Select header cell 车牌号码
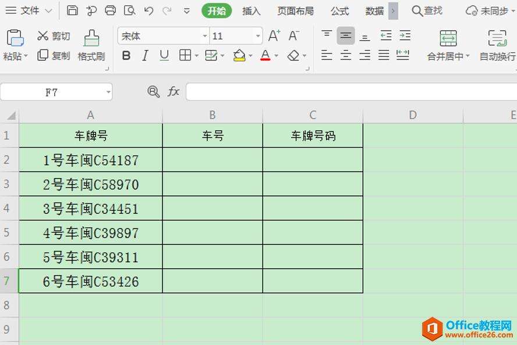 (313, 136)
